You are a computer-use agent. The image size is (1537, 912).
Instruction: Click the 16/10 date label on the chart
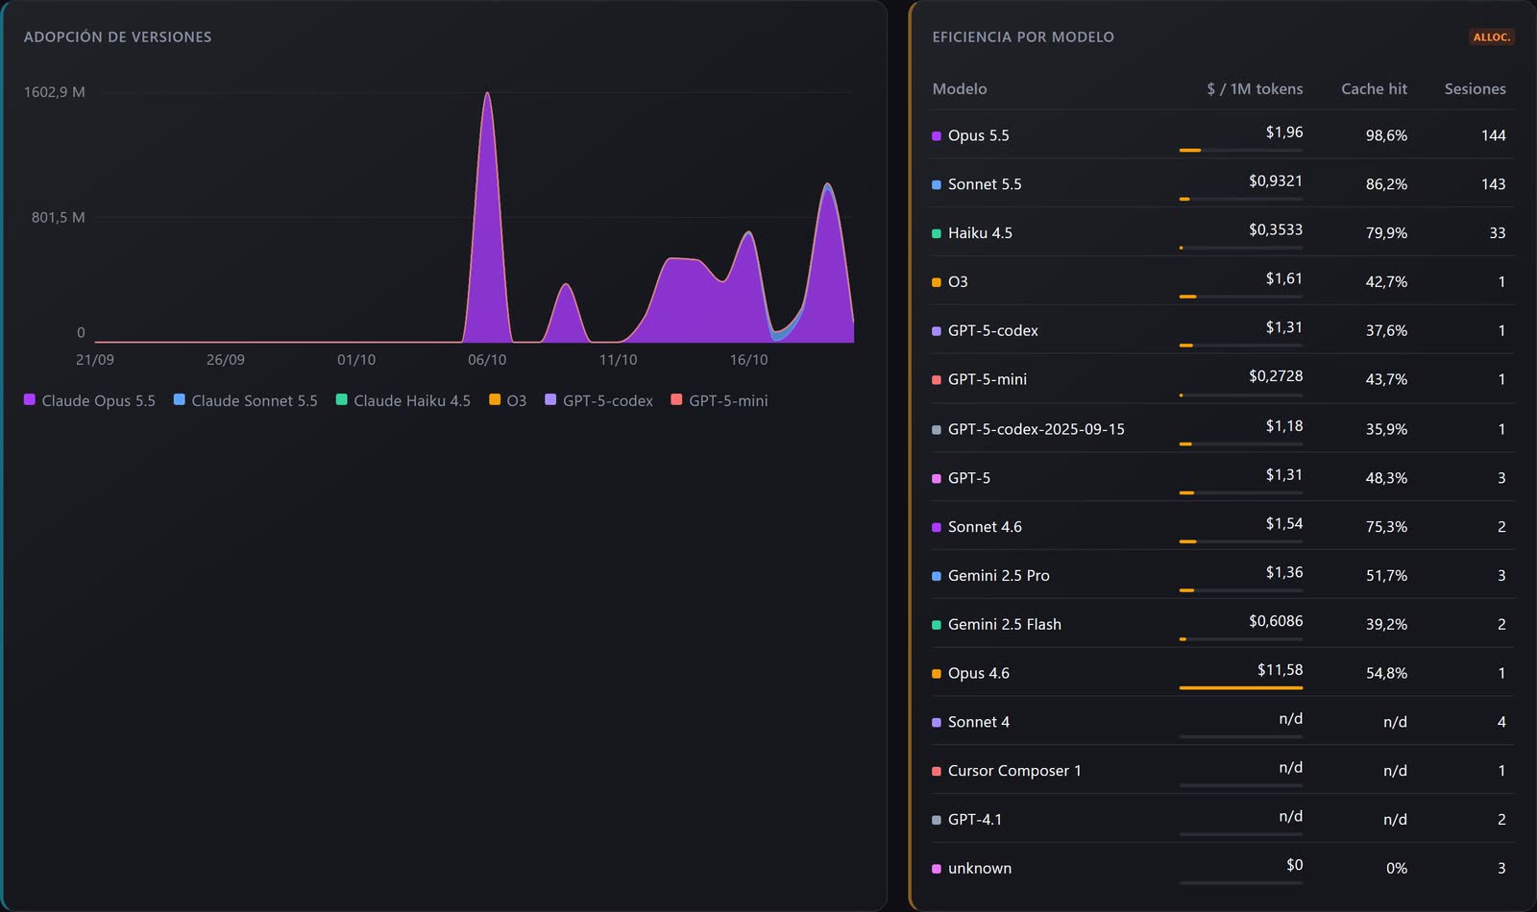pyautogui.click(x=748, y=360)
